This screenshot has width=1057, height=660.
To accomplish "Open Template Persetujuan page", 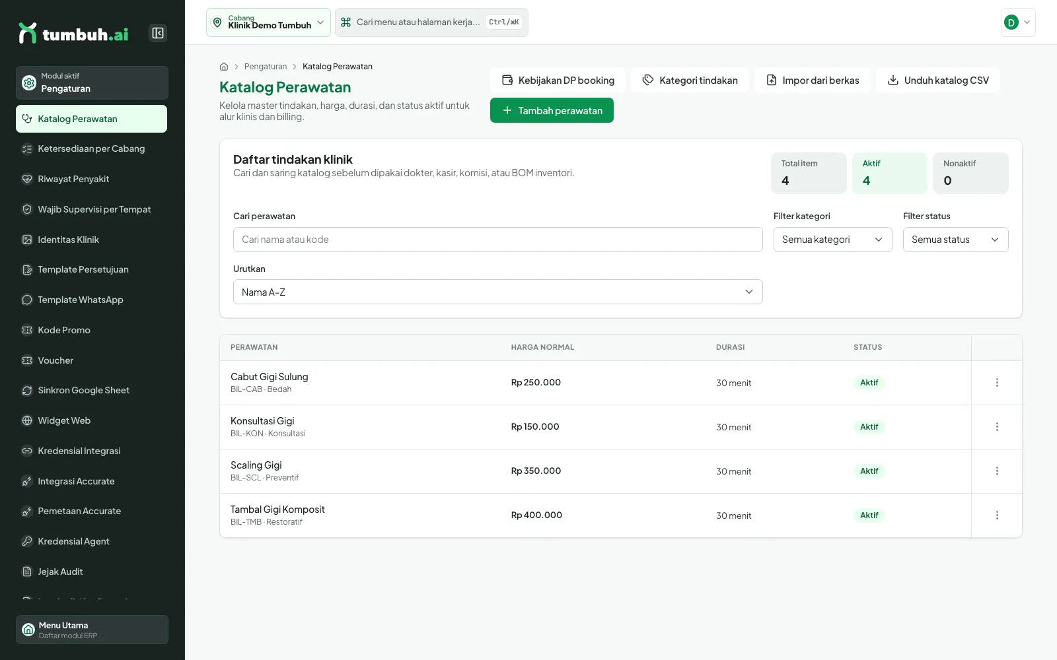I will tap(91, 269).
